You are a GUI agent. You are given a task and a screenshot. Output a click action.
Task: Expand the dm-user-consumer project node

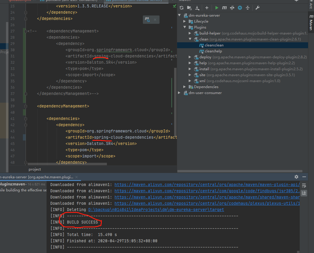(x=180, y=93)
